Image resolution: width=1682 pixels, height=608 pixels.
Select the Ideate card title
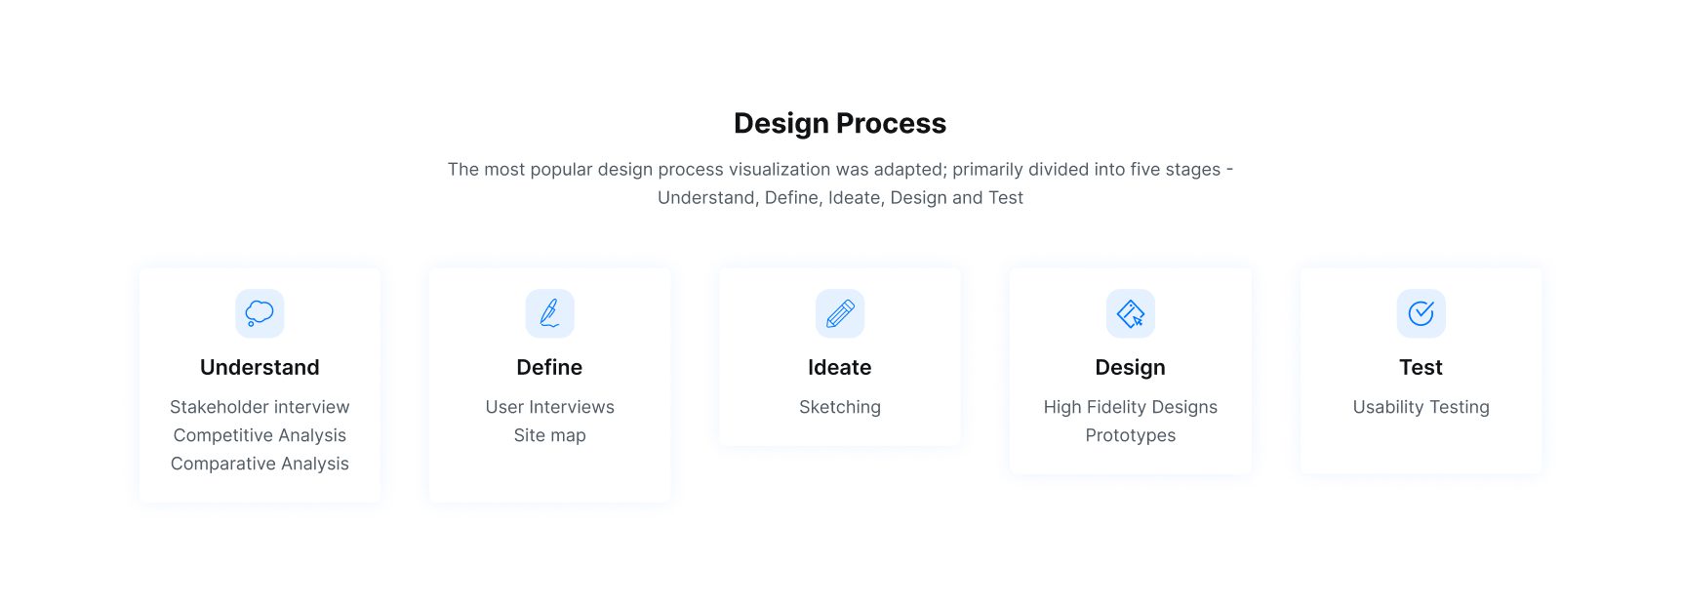840,367
